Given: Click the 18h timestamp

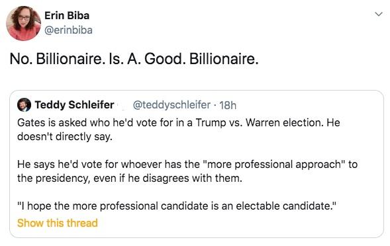Looking at the screenshot, I should coord(228,105).
